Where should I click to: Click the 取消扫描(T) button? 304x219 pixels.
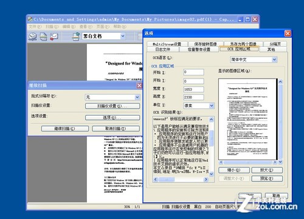[116, 128]
